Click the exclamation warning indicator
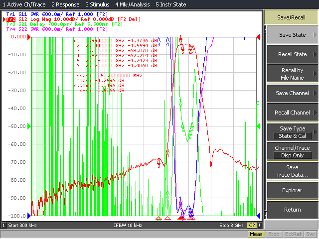Image resolution: width=319 pixels, height=239 pixels. tap(259, 226)
